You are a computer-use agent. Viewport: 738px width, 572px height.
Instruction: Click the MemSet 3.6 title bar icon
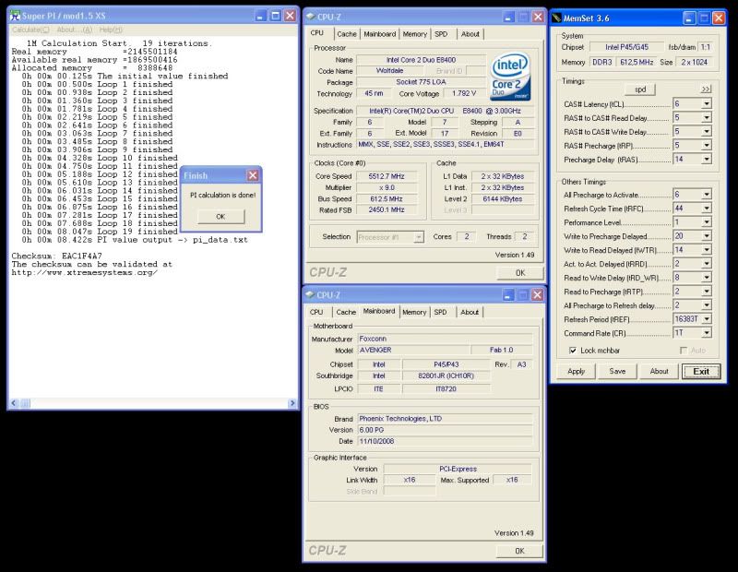pos(557,18)
